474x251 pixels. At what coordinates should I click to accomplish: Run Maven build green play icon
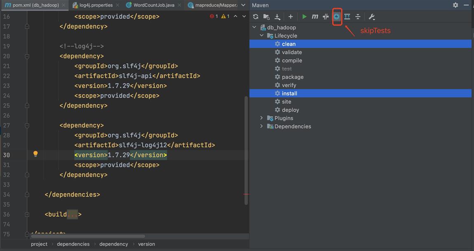305,17
